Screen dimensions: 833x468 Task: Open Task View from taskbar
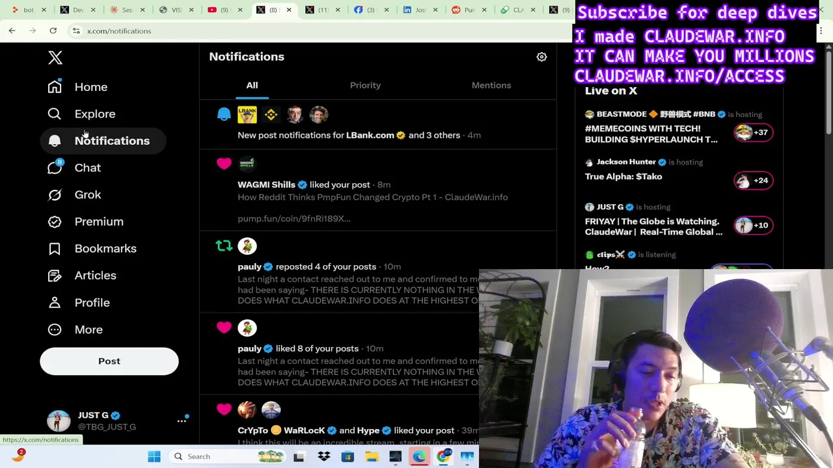click(299, 456)
